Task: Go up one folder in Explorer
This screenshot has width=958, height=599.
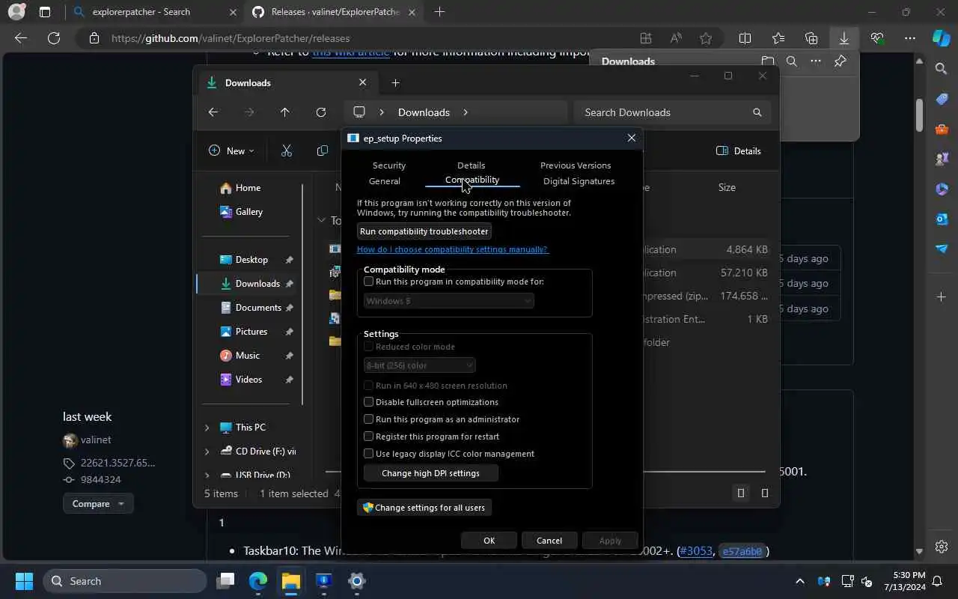Action: click(285, 112)
